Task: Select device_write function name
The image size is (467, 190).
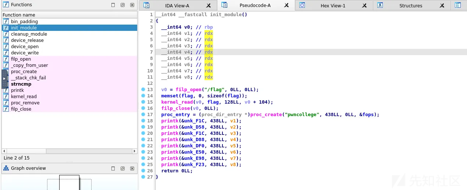Action: point(25,53)
